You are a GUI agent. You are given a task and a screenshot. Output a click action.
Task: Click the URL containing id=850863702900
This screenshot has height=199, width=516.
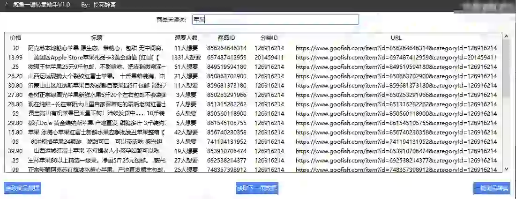click(x=396, y=76)
